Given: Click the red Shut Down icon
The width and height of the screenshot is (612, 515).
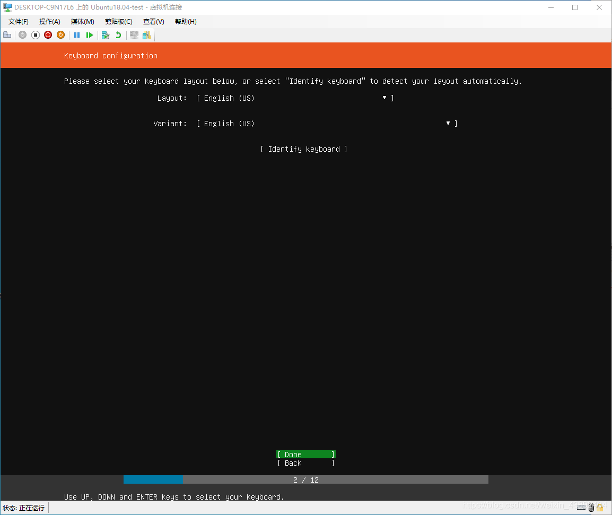Looking at the screenshot, I should click(48, 35).
